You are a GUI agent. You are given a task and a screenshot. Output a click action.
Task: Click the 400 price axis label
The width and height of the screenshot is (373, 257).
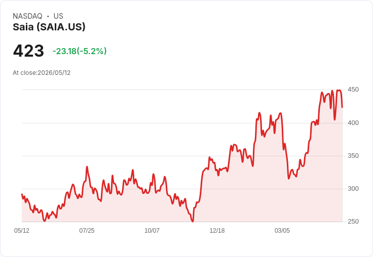click(x=353, y=123)
